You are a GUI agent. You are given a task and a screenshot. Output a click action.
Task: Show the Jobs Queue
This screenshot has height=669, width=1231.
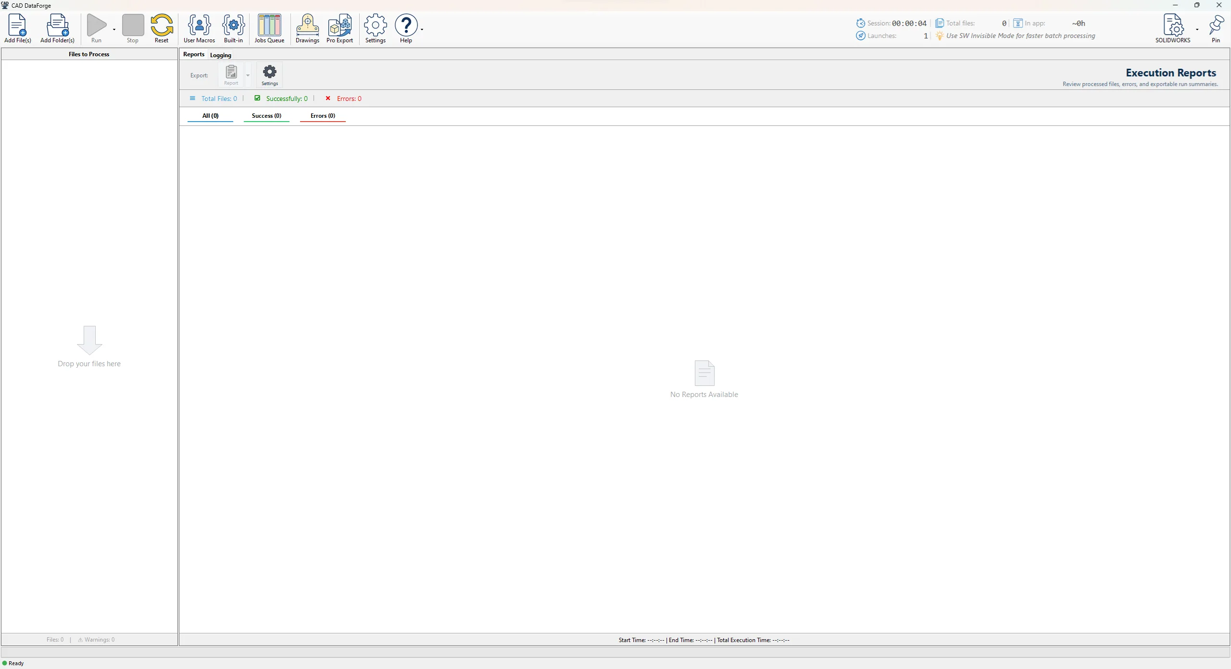[x=269, y=28]
